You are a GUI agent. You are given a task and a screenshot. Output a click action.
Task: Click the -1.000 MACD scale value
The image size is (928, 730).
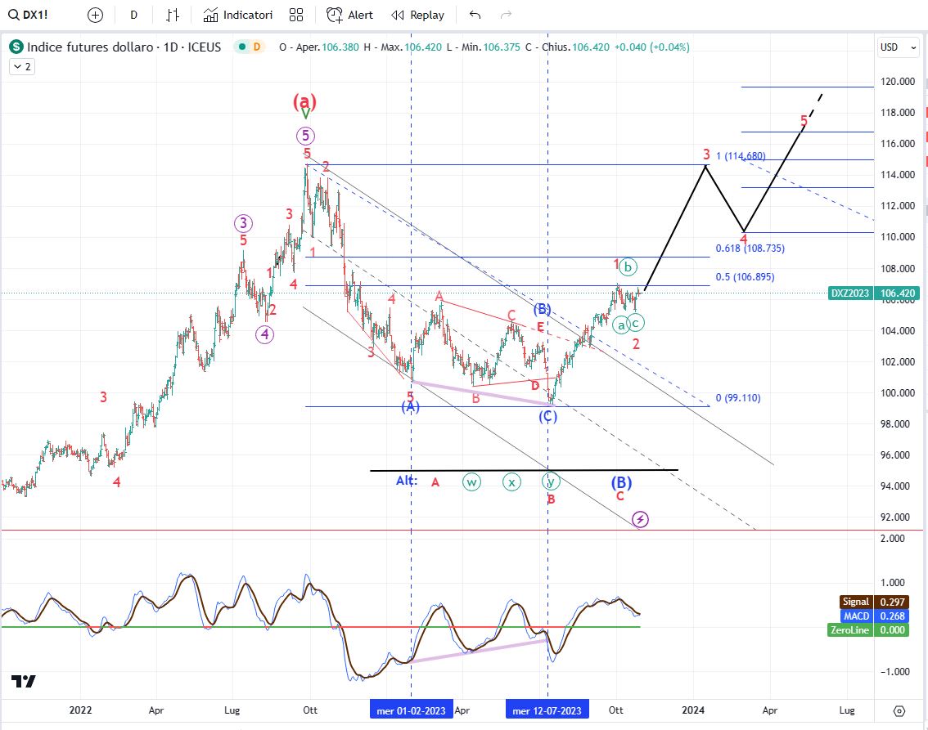894,671
